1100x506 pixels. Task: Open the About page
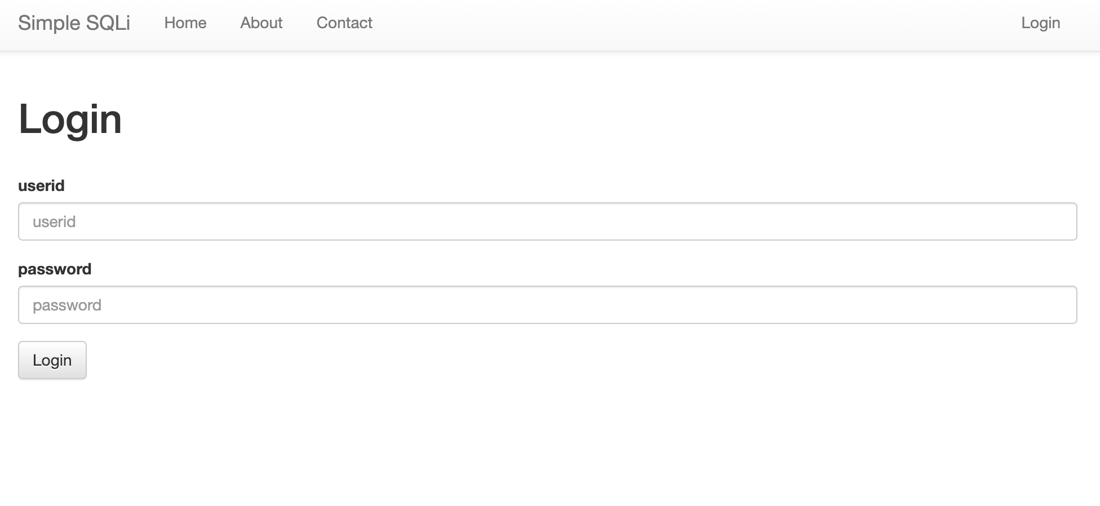click(x=261, y=23)
